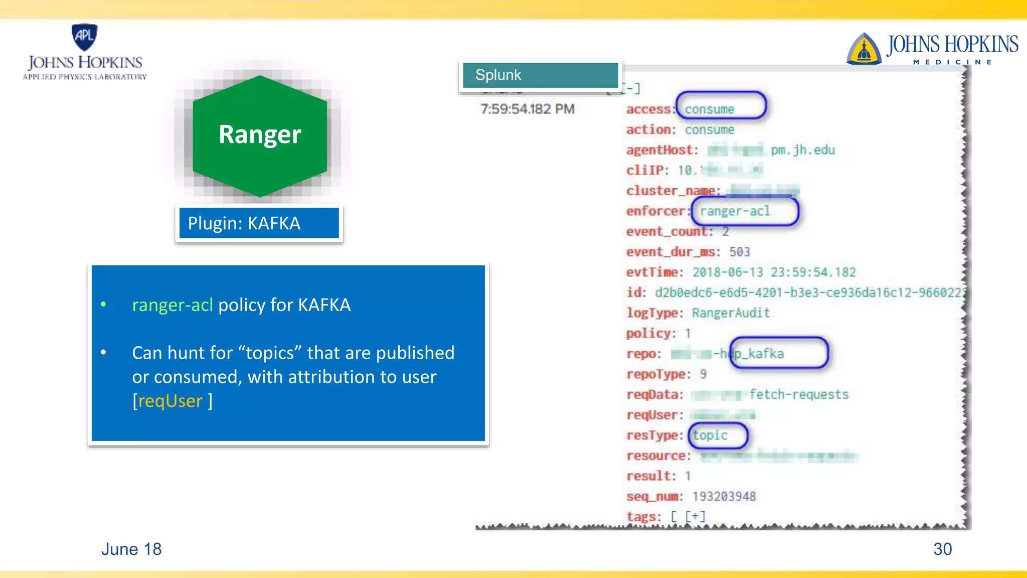The width and height of the screenshot is (1027, 578).
Task: Click the 7:59:54.182 PM event time
Action: [x=527, y=109]
